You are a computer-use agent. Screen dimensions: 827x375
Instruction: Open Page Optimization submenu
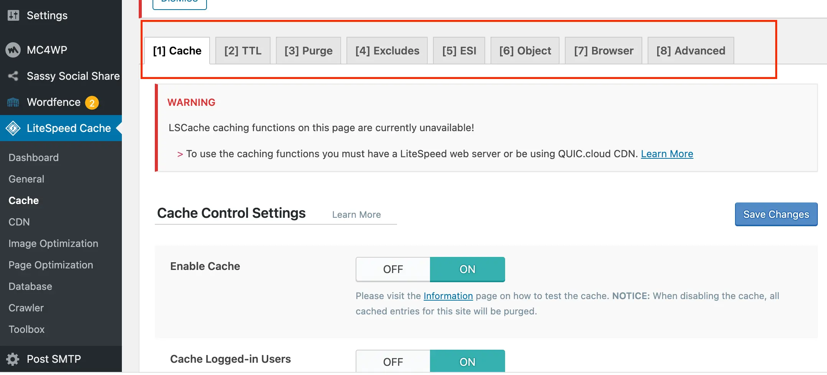point(51,265)
